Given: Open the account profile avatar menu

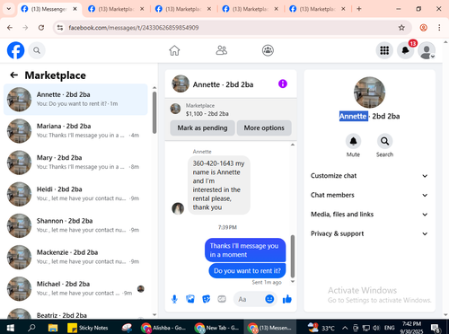Looking at the screenshot, I should tap(427, 50).
